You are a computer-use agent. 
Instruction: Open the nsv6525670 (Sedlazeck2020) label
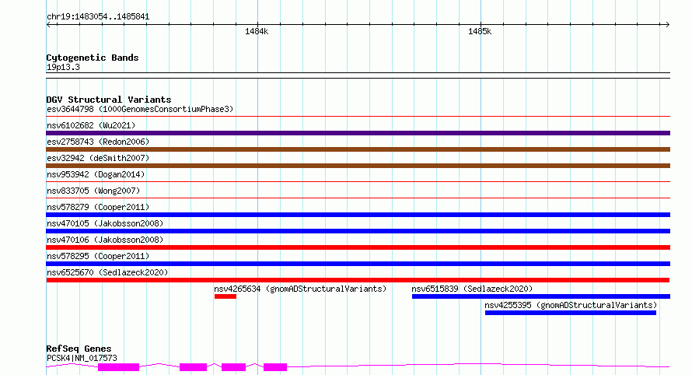pyautogui.click(x=107, y=272)
